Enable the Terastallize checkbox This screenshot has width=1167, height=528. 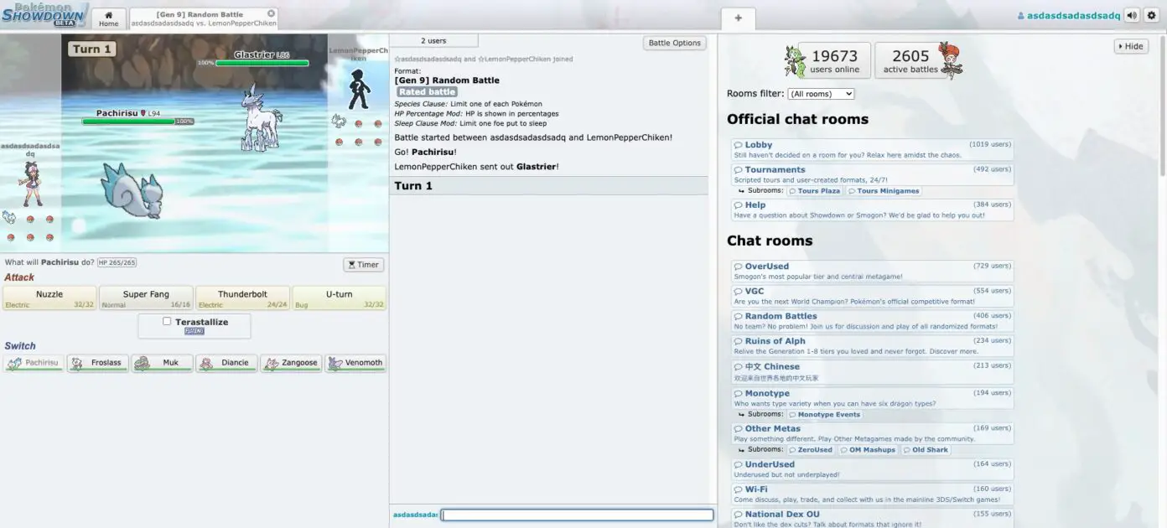(167, 321)
